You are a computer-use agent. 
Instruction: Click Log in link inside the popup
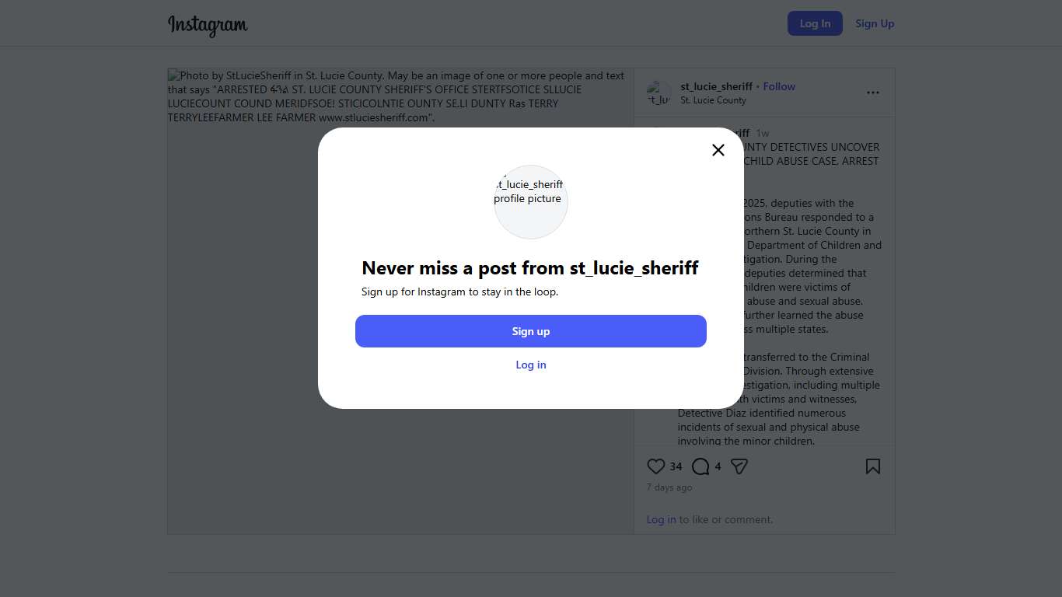tap(531, 365)
